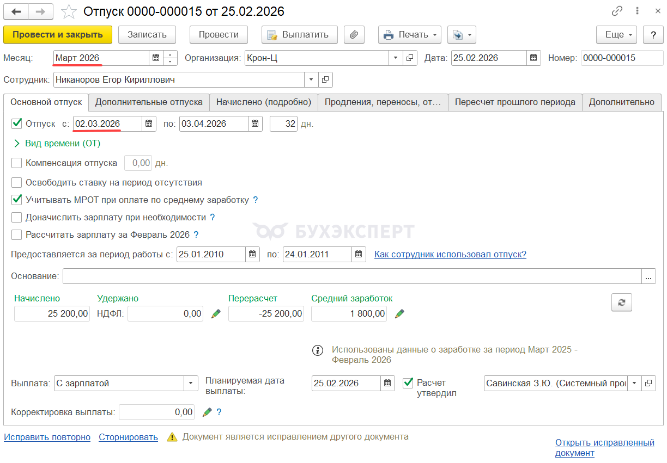667x463 pixels.
Task: Show help for Учитывать МРОТ question mark
Action: pyautogui.click(x=256, y=200)
